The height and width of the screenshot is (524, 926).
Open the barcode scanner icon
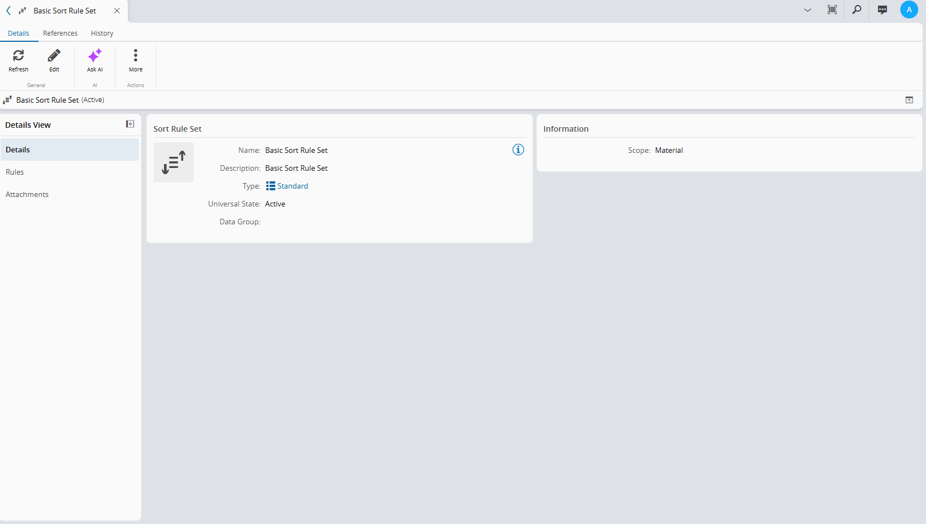click(832, 9)
